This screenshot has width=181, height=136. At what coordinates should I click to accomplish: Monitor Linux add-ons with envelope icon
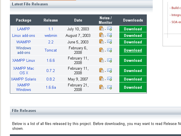pyautogui.click(x=109, y=35)
